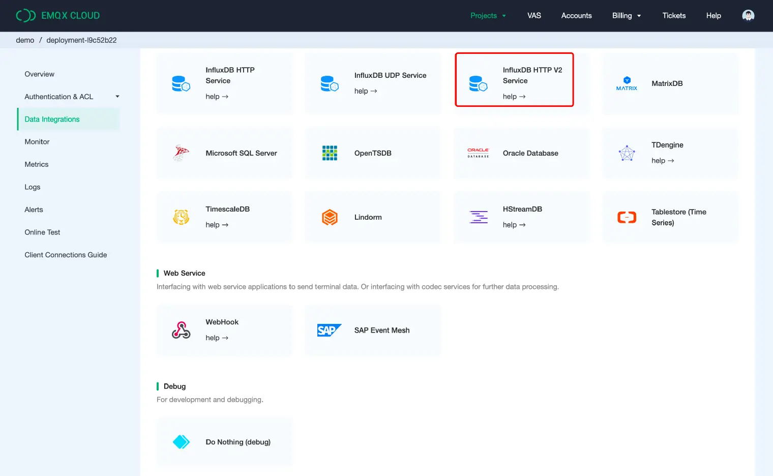Select Data Integrations in sidebar
Viewport: 773px width, 476px height.
tap(69, 119)
